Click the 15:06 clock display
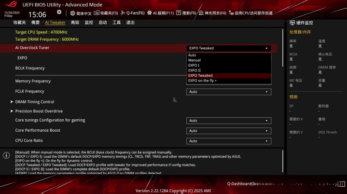This screenshot has width=347, height=194. click(37, 14)
